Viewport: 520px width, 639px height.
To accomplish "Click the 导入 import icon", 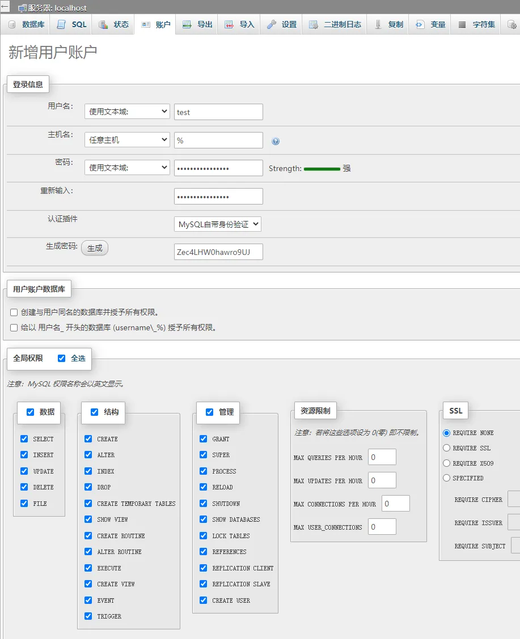I will [229, 24].
